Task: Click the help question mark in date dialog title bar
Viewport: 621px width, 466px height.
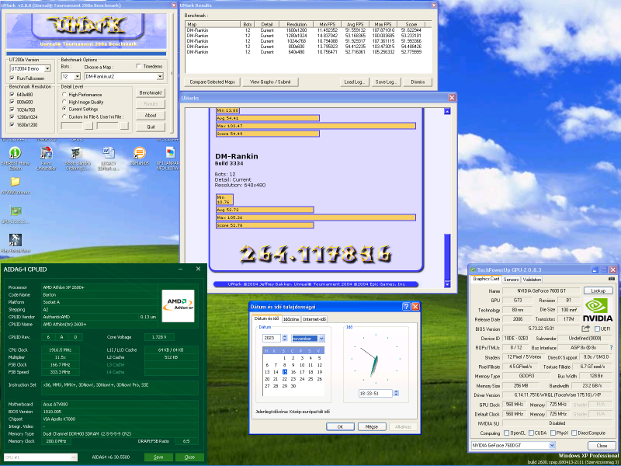Action: click(406, 306)
